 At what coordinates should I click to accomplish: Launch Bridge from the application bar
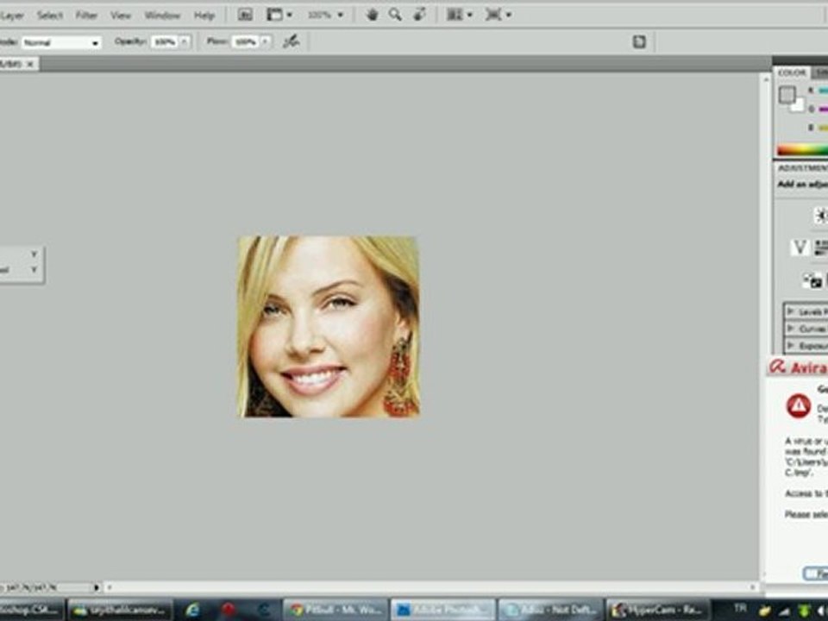(x=245, y=15)
